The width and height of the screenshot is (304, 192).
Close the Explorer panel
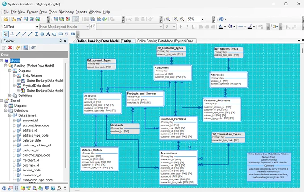(x=65, y=41)
